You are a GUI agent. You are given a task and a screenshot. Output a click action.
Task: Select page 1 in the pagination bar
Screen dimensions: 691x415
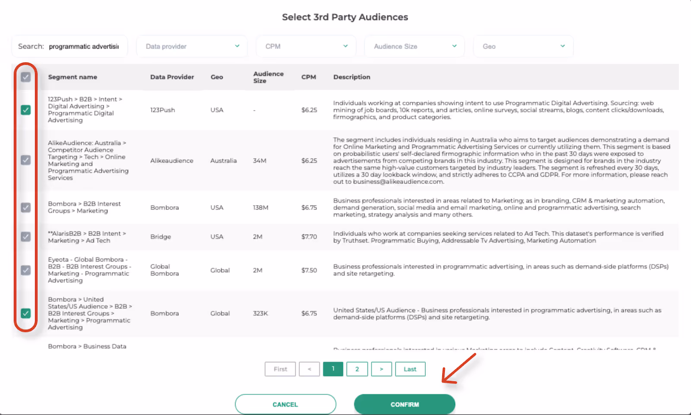pyautogui.click(x=333, y=369)
